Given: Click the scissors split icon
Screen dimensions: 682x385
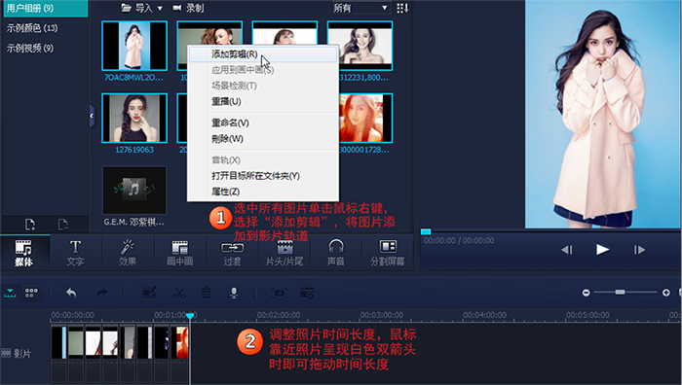Looking at the screenshot, I should click(179, 294).
